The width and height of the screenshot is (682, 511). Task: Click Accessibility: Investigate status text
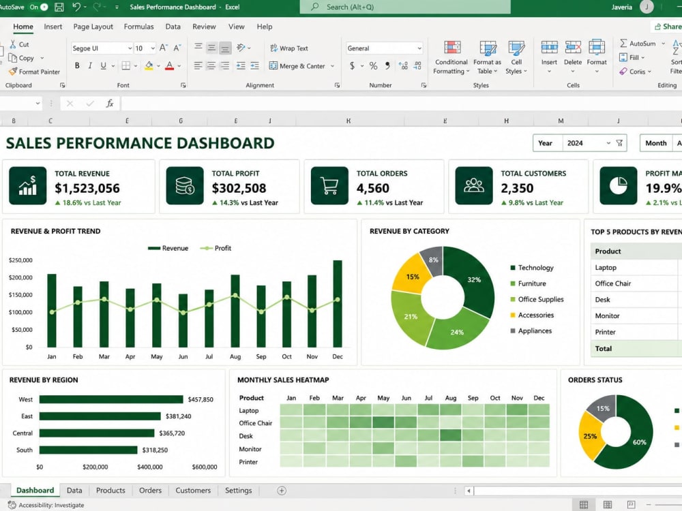coord(51,505)
